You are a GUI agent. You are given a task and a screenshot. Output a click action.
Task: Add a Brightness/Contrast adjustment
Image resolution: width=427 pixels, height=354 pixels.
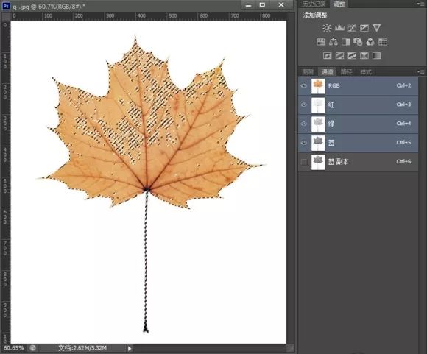point(327,28)
